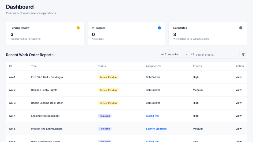Click the wo-4 ID cell
The height and width of the screenshot is (142, 253).
tap(12, 116)
